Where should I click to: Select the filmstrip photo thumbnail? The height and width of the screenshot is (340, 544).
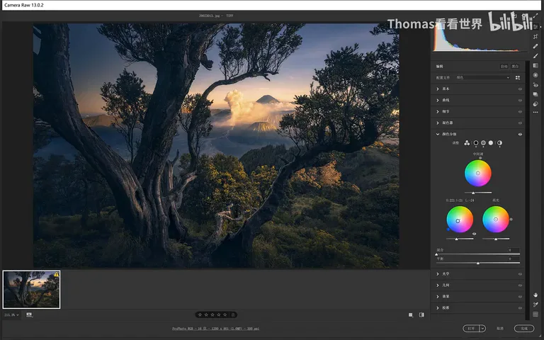coord(32,290)
